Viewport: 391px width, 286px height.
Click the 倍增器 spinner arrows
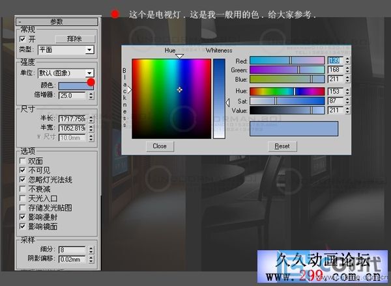(91, 96)
